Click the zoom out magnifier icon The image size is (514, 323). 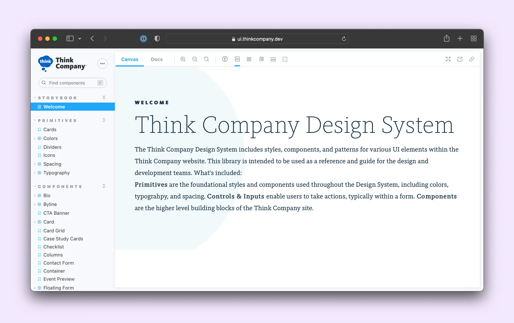[195, 59]
